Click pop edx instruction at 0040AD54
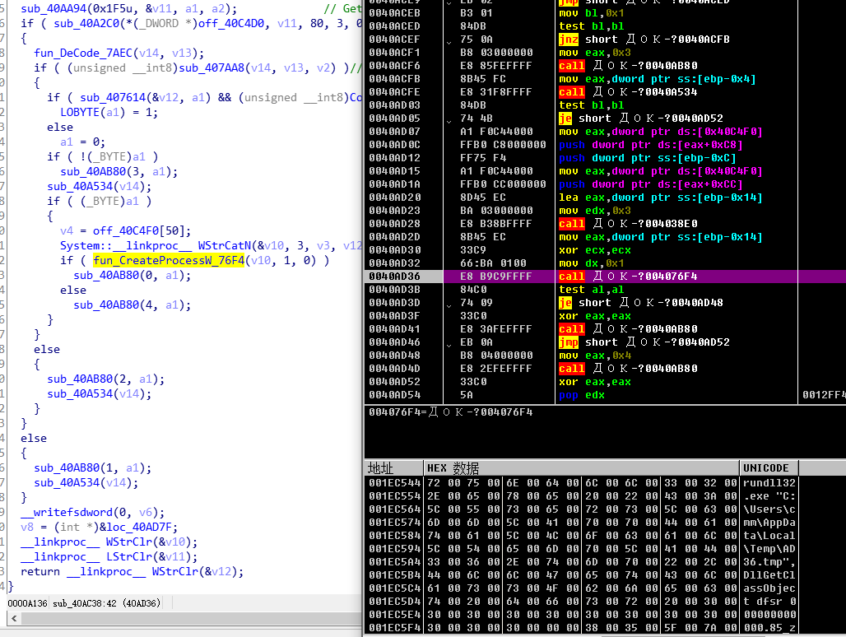This screenshot has width=846, height=637. pyautogui.click(x=582, y=395)
